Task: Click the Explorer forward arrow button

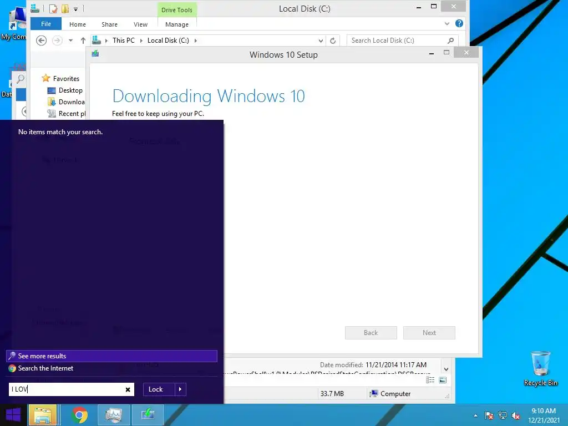Action: click(57, 40)
